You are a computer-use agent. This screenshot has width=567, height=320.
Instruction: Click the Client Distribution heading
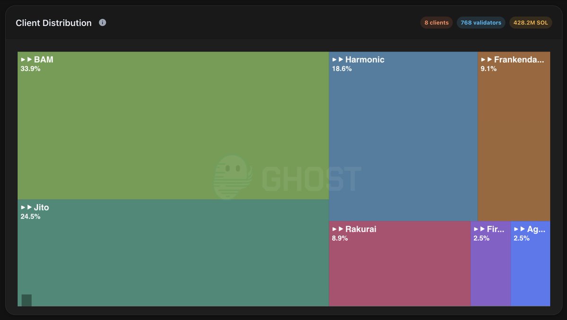(53, 23)
